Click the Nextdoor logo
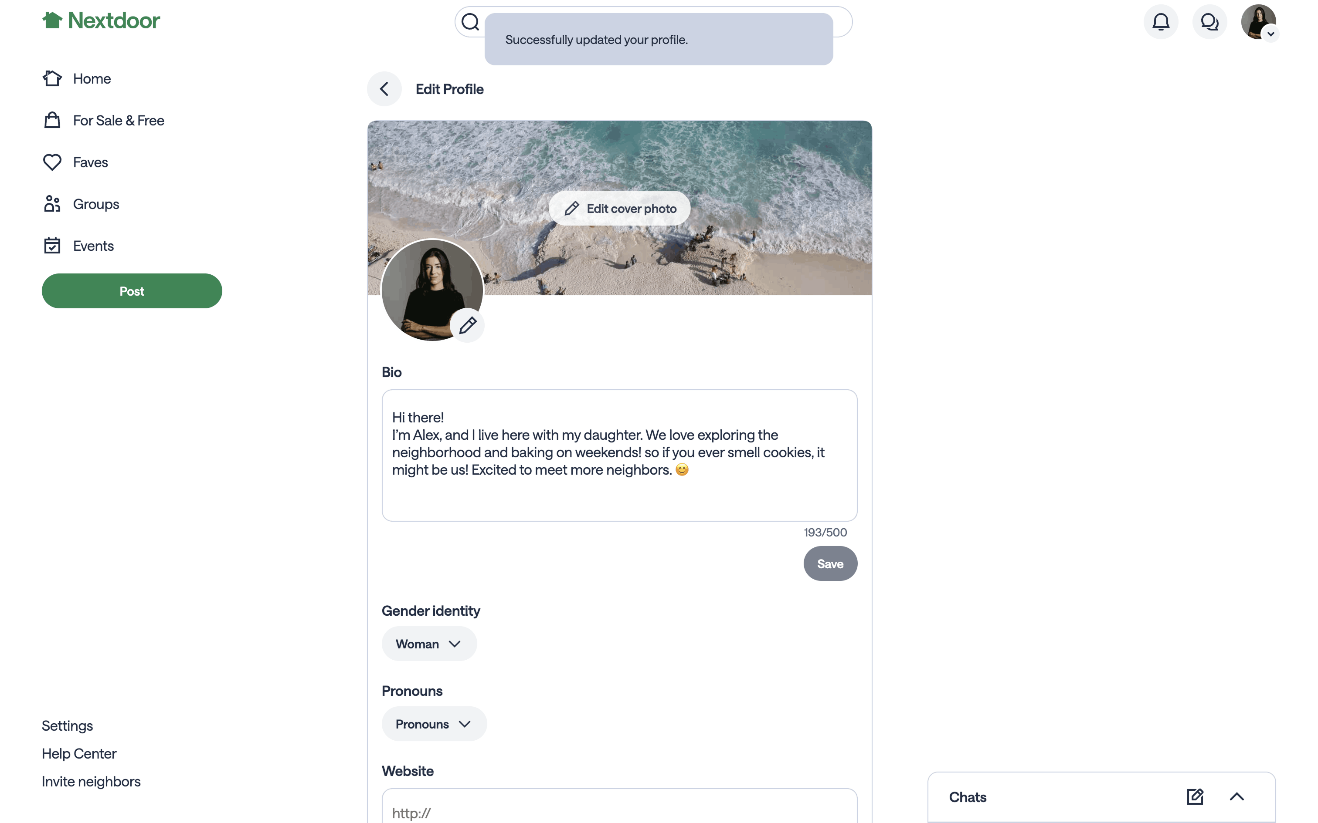The width and height of the screenshot is (1318, 823). pos(101,21)
